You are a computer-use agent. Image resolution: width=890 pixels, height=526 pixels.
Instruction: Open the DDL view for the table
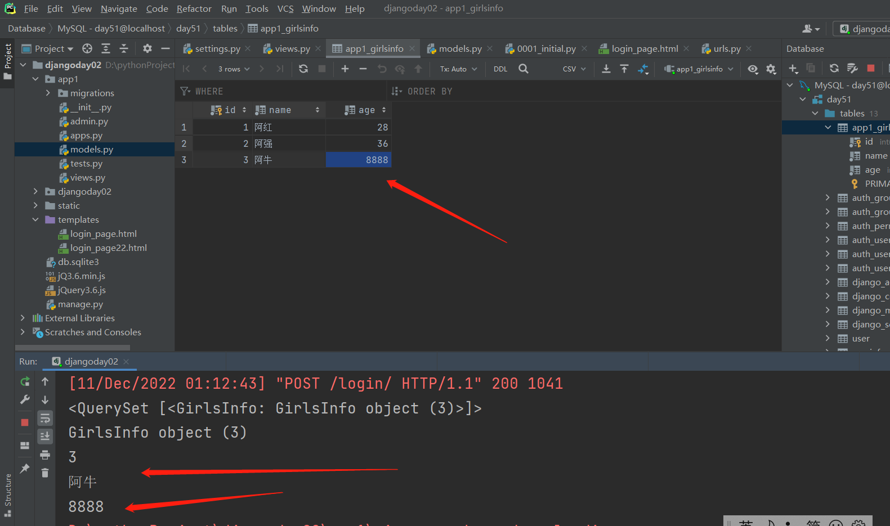pyautogui.click(x=500, y=69)
